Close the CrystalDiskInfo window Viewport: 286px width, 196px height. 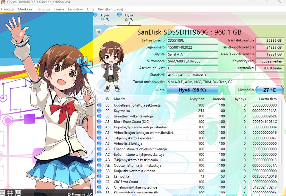[280, 2]
